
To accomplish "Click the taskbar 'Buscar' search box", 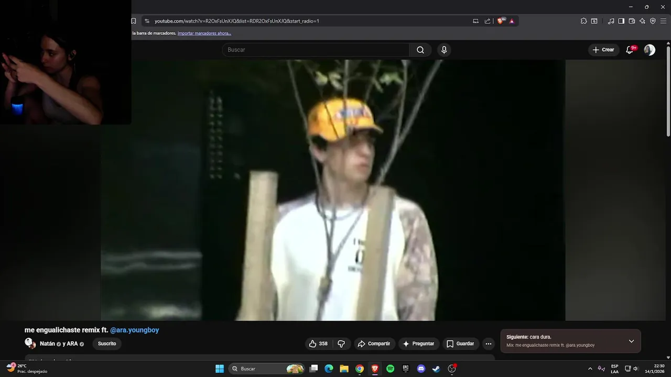I will tap(267, 369).
